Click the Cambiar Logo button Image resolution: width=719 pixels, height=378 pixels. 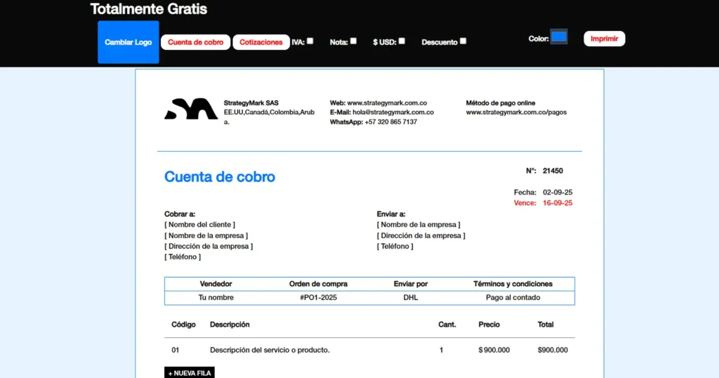click(128, 41)
